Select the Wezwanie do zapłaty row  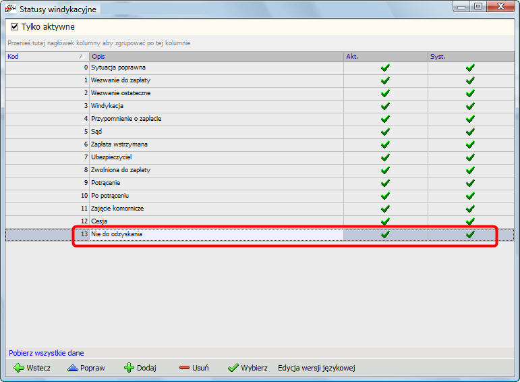(x=260, y=80)
